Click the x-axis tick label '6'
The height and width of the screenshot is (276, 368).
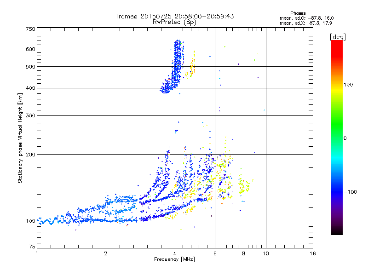click(215, 253)
